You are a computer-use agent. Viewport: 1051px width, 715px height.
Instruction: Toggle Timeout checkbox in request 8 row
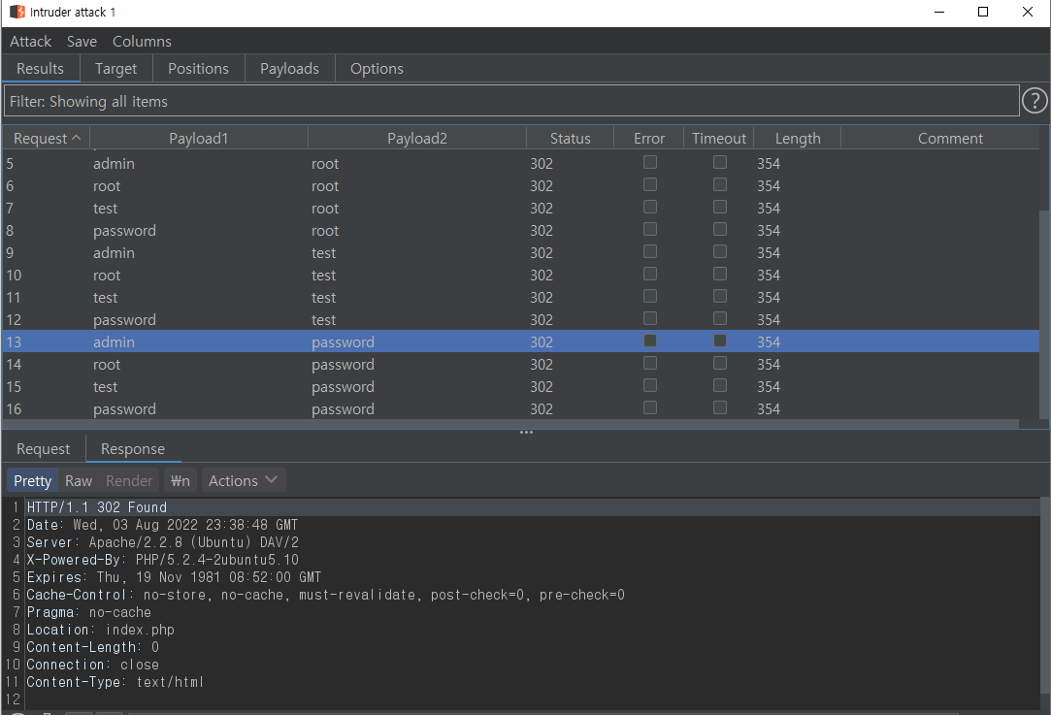720,229
